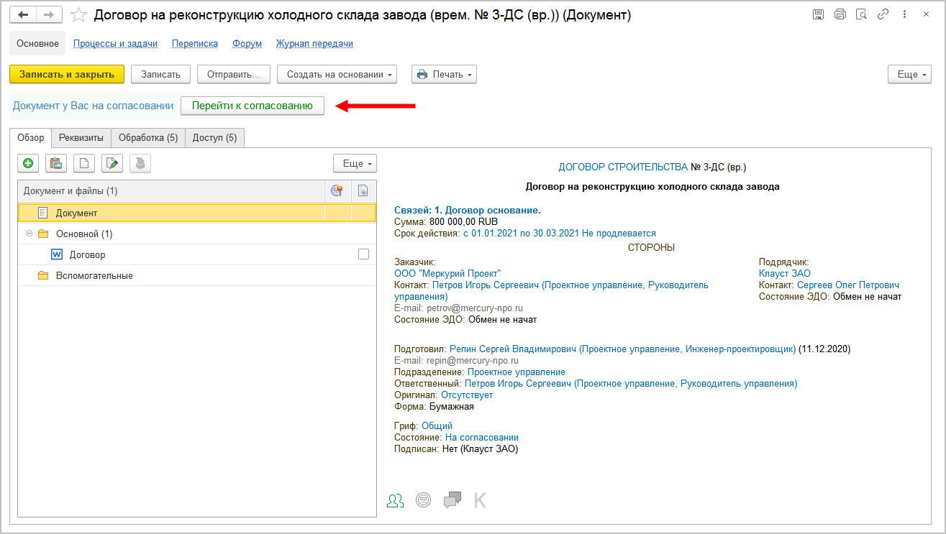
Task: Open the validity period dates link
Action: coord(559,233)
